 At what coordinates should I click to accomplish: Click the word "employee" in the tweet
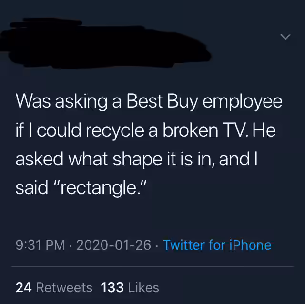243,102
